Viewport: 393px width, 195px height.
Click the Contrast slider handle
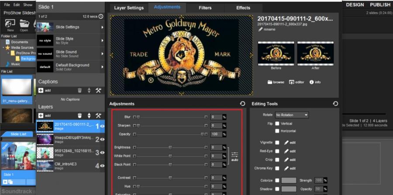pos(170,178)
